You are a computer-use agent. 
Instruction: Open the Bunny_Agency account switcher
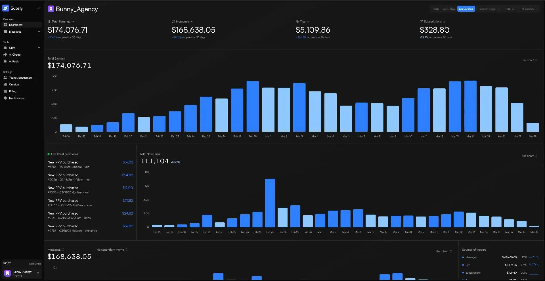pyautogui.click(x=22, y=273)
